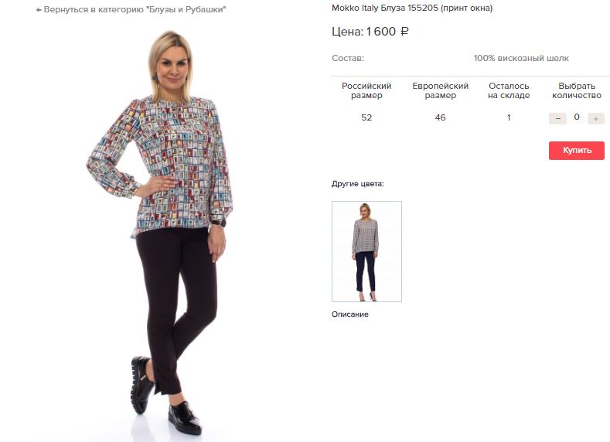The height and width of the screenshot is (442, 610).
Task: Click the 100% вискозный шелк composition text
Action: [x=521, y=58]
